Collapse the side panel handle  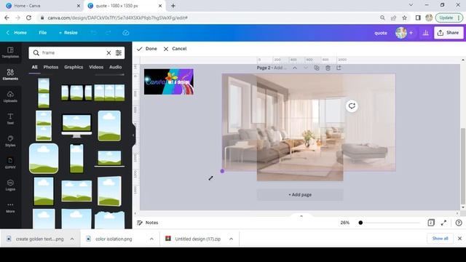point(133,135)
